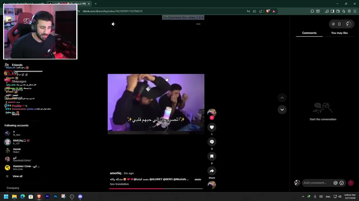Open the Brave Wallet icon

(x=338, y=11)
